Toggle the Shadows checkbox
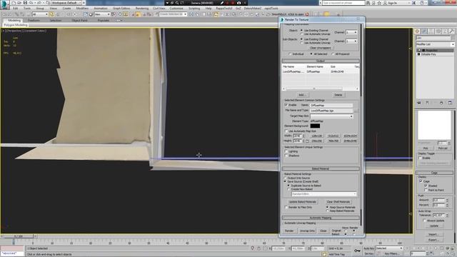 pos(286,156)
